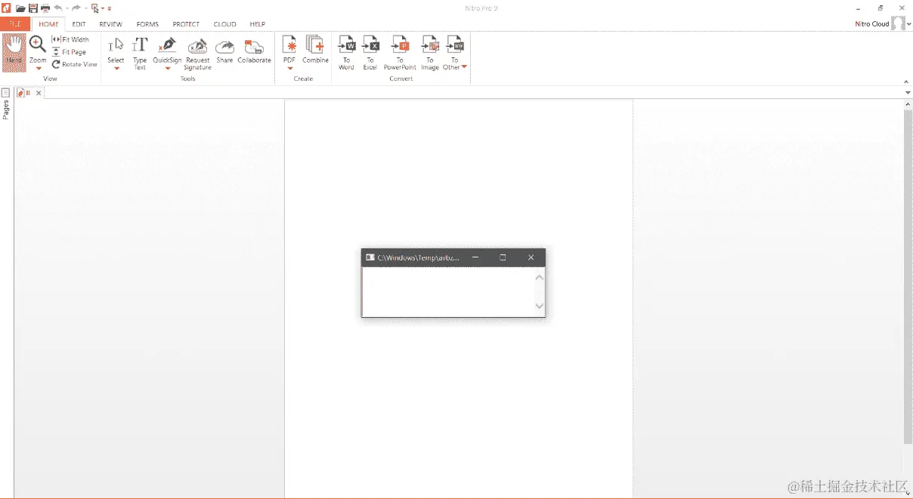
Task: Switch to the EDIT tab
Action: [x=79, y=24]
